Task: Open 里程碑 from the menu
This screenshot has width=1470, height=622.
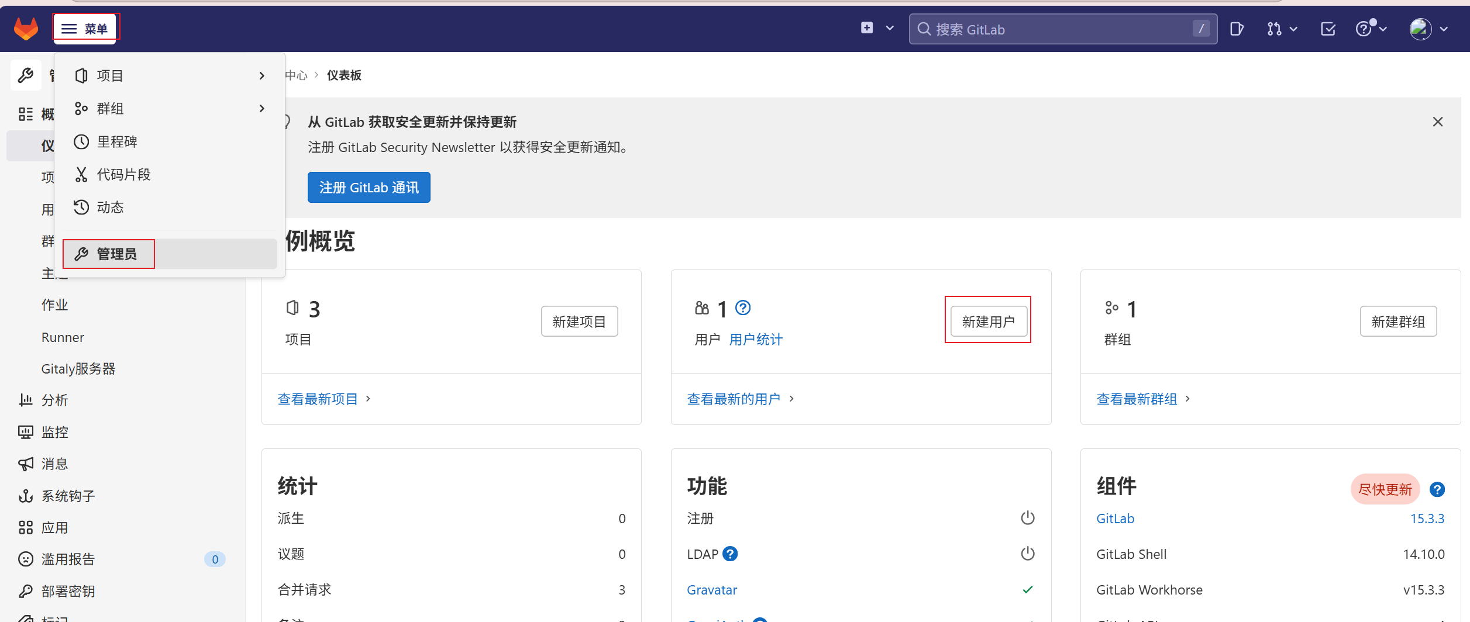Action: (170, 141)
